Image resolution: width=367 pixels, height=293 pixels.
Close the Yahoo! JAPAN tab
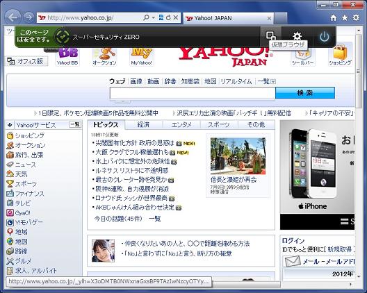point(269,18)
